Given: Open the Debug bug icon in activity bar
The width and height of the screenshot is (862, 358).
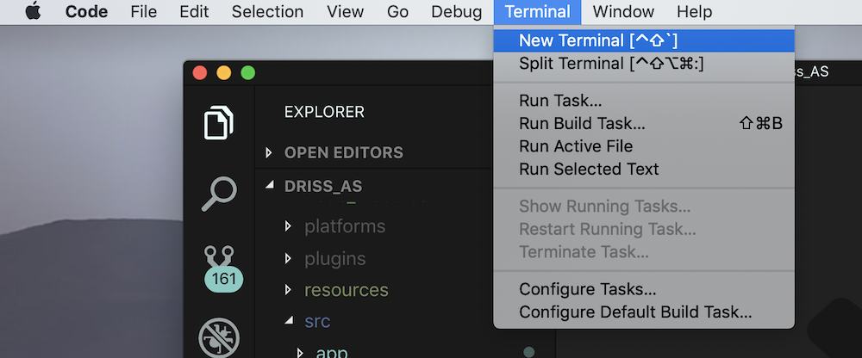Looking at the screenshot, I should 219,336.
